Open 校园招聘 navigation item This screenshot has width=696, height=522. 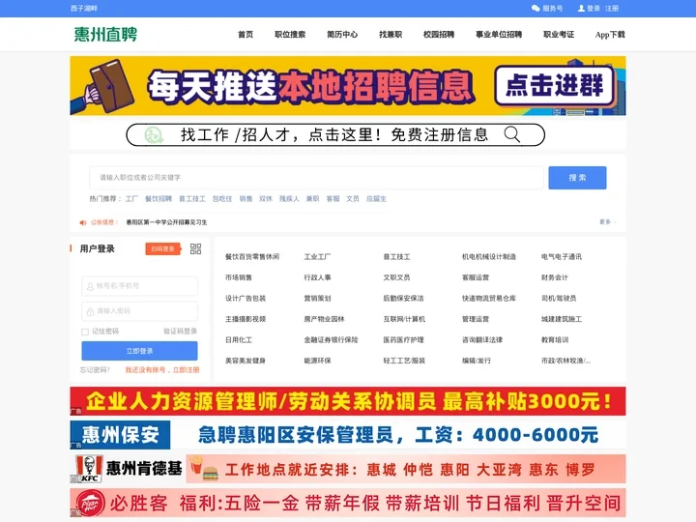point(439,34)
